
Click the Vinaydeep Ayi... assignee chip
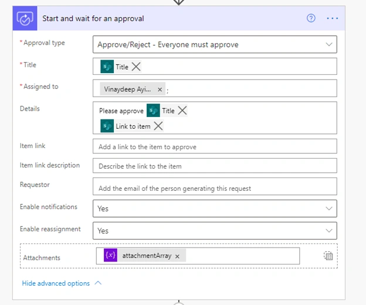(133, 89)
